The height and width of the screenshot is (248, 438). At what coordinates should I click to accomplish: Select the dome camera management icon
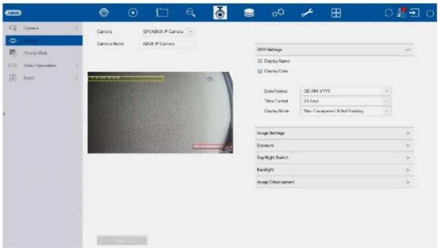click(220, 13)
